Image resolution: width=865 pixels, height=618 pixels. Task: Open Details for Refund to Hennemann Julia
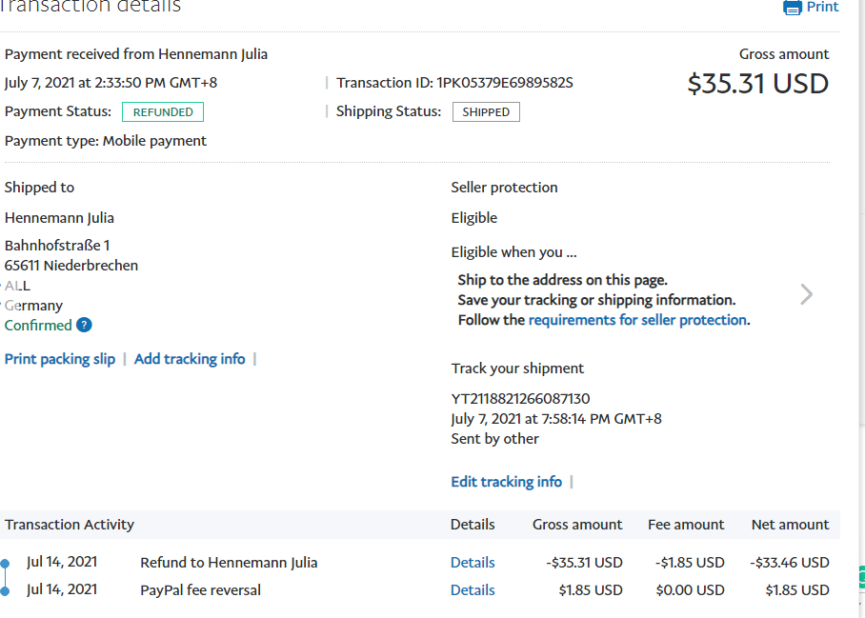pyautogui.click(x=473, y=563)
